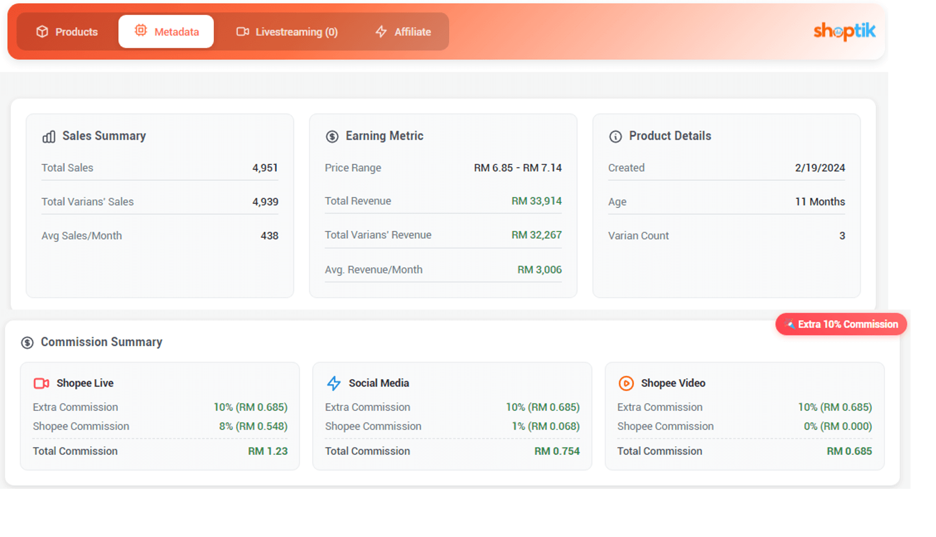Click the Total Sales value 4,951

[x=265, y=168]
